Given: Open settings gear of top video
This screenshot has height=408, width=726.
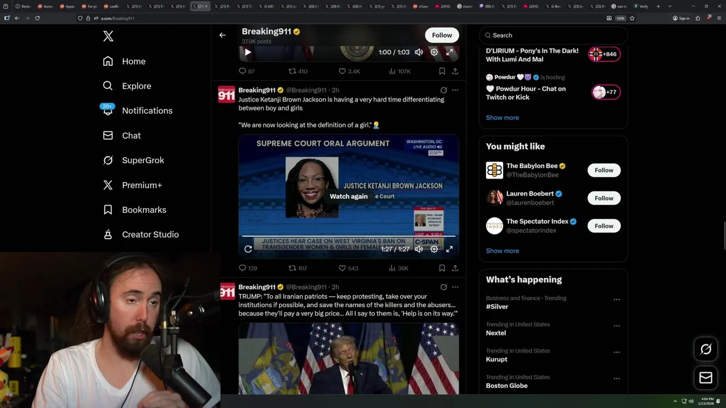Looking at the screenshot, I should (434, 52).
